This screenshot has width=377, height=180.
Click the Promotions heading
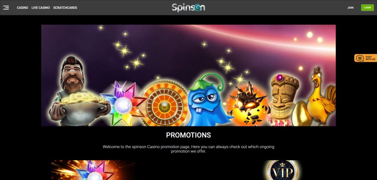[x=188, y=135]
